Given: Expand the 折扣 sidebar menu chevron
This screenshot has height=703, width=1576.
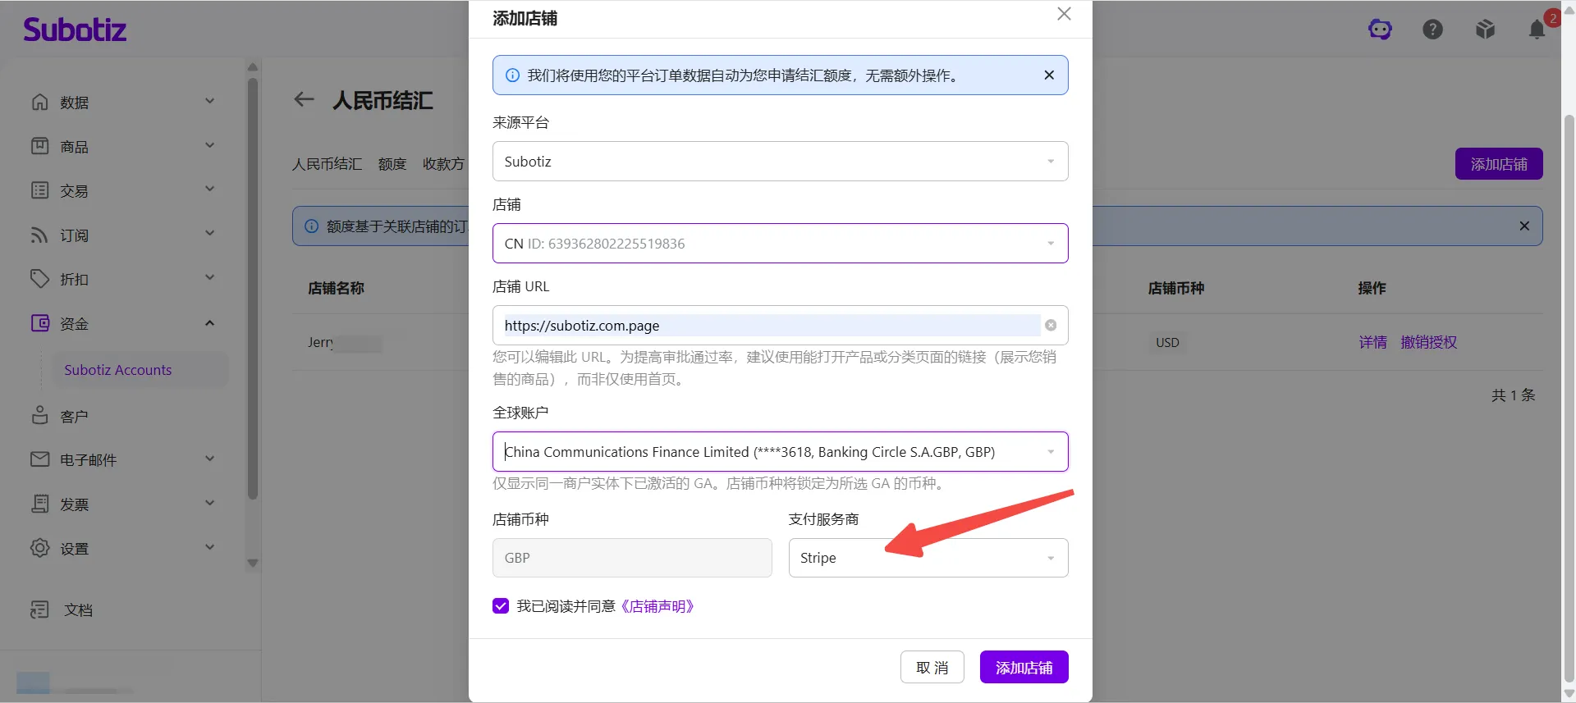Looking at the screenshot, I should pyautogui.click(x=210, y=278).
